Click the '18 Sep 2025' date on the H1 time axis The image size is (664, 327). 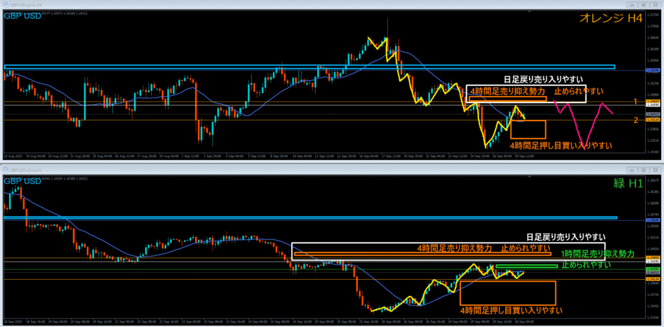coord(12,321)
